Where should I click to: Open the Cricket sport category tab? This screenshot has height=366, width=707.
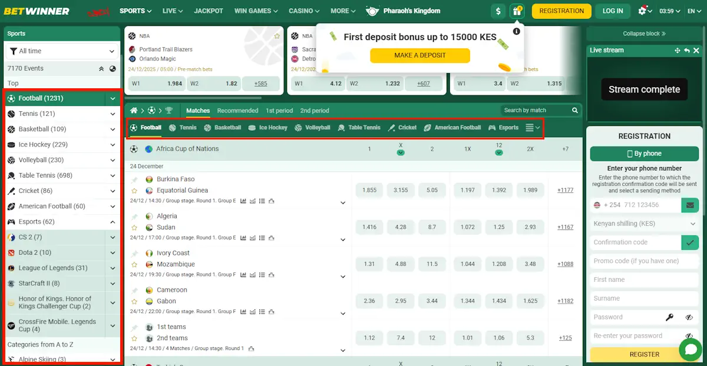click(402, 127)
